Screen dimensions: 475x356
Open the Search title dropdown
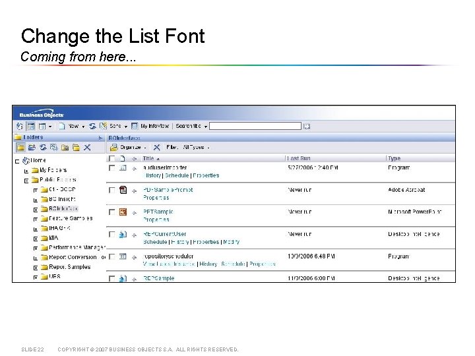click(x=206, y=127)
